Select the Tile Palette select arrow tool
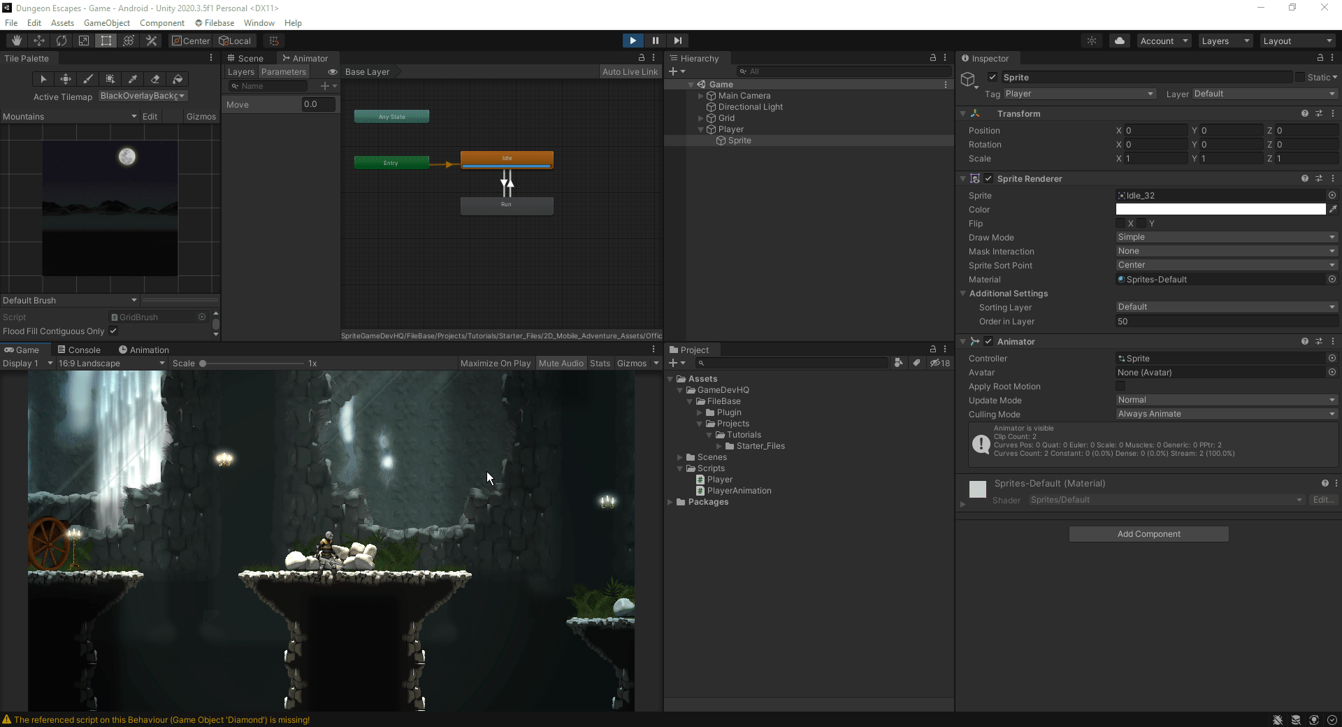Viewport: 1342px width, 727px height. pyautogui.click(x=43, y=79)
